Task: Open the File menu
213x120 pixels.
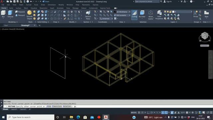Action: 3,5
